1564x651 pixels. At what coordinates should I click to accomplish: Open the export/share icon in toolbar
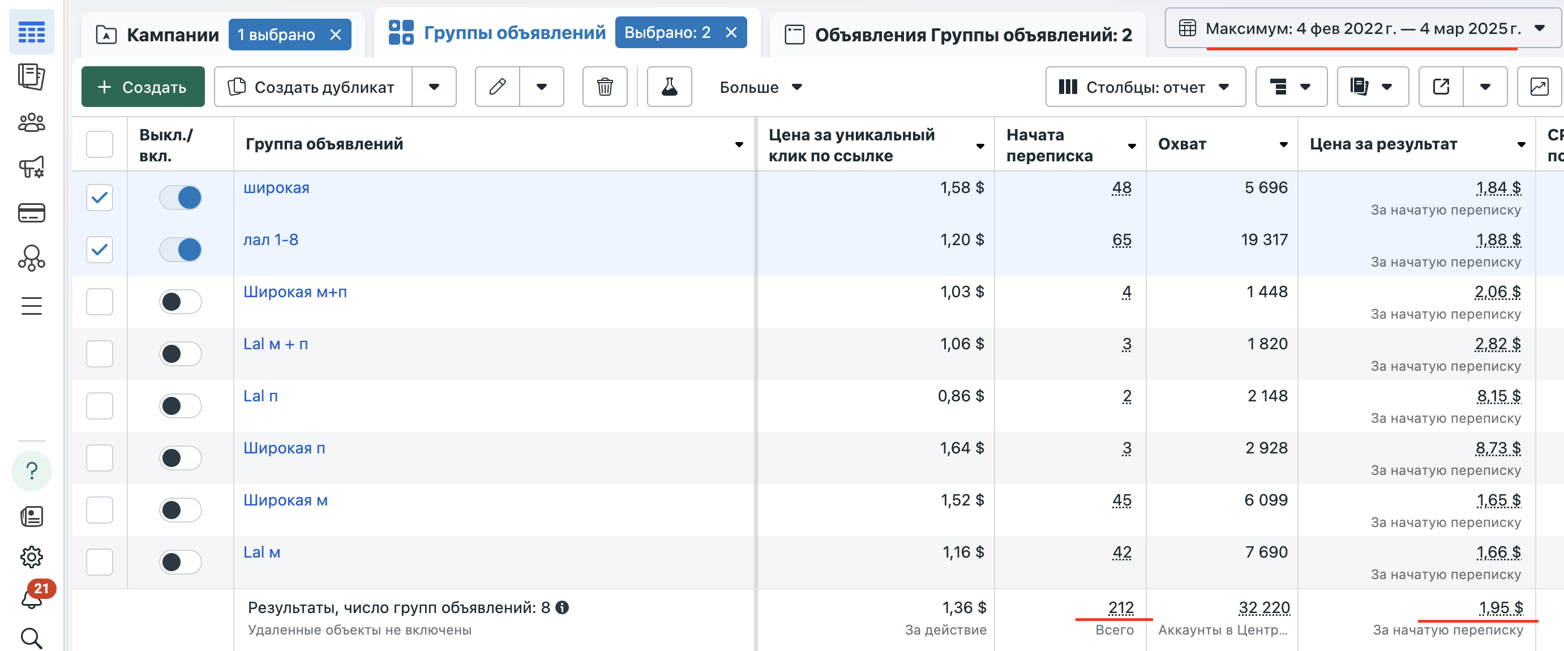click(1441, 87)
